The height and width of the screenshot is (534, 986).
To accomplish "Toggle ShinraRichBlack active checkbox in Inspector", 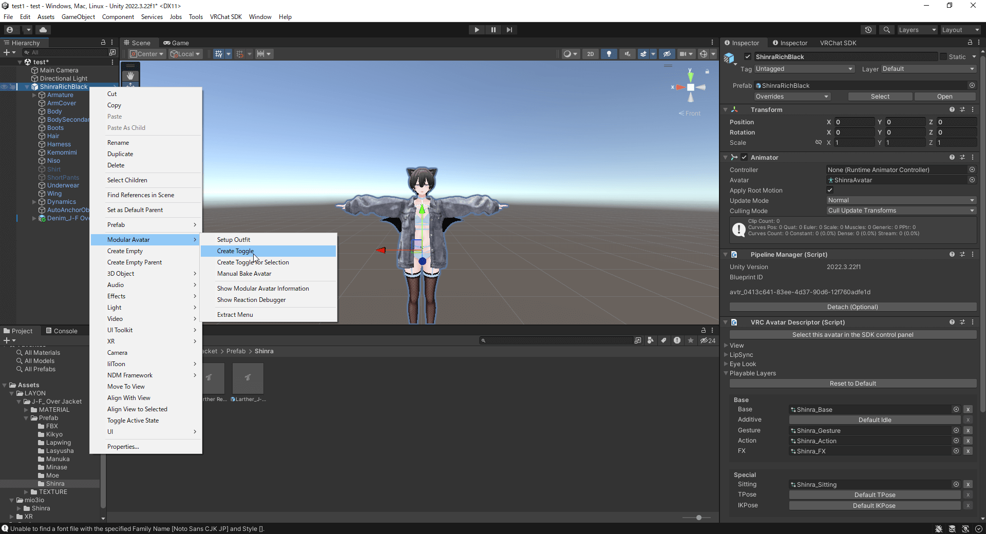I will [x=748, y=56].
